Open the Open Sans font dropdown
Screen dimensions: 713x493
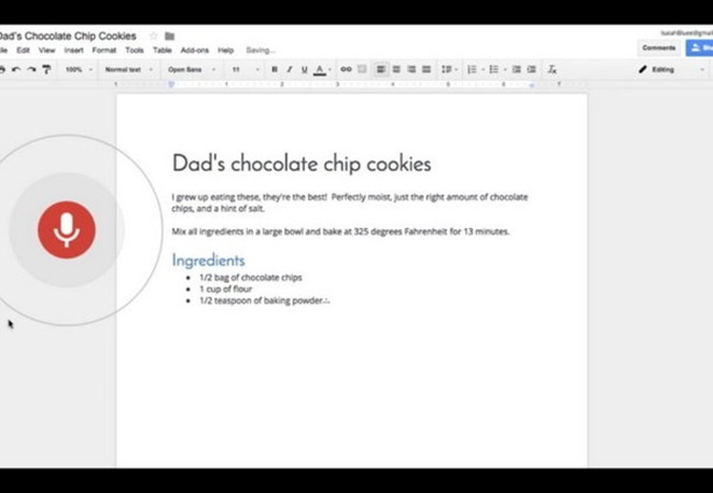coord(188,69)
